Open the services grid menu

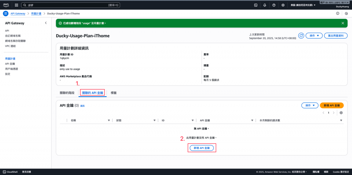click(16, 5)
